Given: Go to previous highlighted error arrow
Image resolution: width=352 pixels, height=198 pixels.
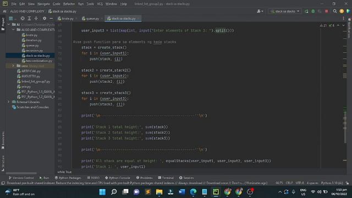Looking at the screenshot, I should click(338, 25).
